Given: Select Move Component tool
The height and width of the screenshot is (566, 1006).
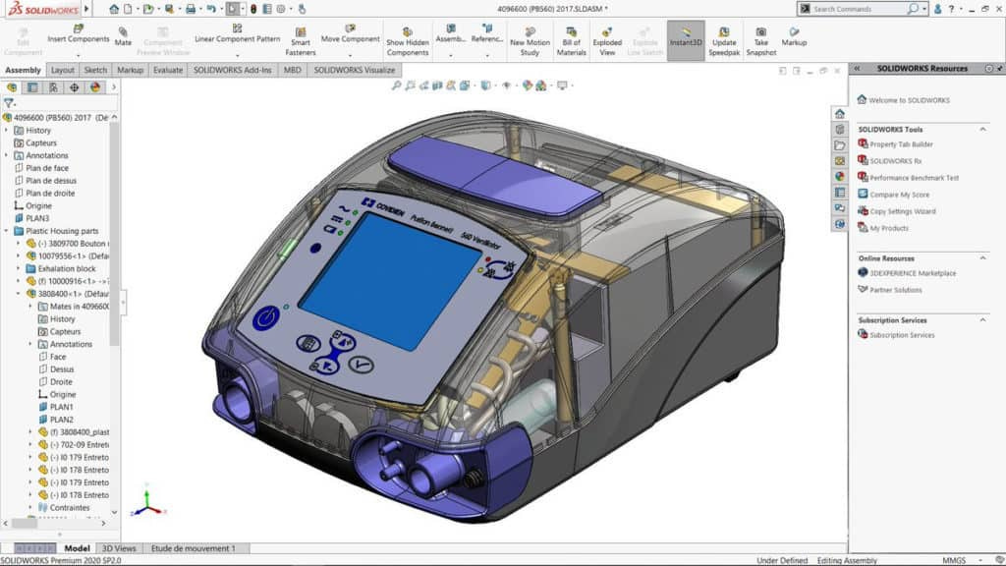Looking at the screenshot, I should (351, 34).
